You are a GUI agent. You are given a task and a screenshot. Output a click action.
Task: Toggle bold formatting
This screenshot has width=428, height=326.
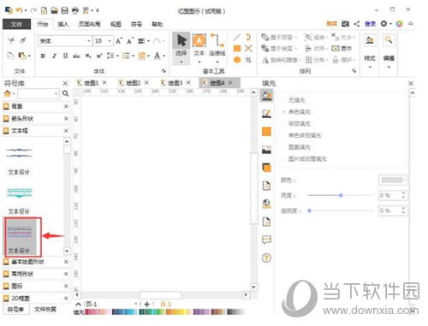point(43,56)
